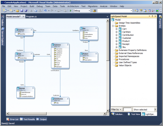Select the Customer entity title in diagram
163x126 pixels.
point(57,45)
